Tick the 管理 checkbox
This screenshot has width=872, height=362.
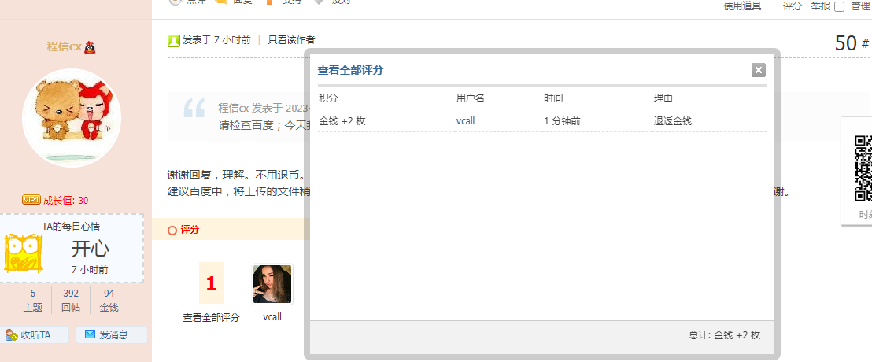click(839, 6)
